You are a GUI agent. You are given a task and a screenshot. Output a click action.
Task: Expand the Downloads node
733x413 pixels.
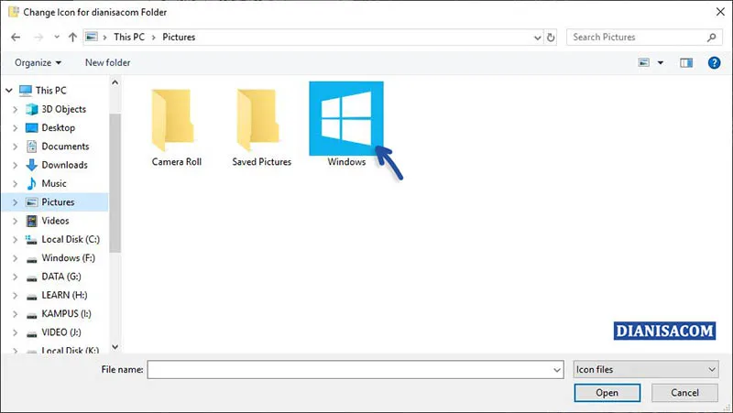15,166
